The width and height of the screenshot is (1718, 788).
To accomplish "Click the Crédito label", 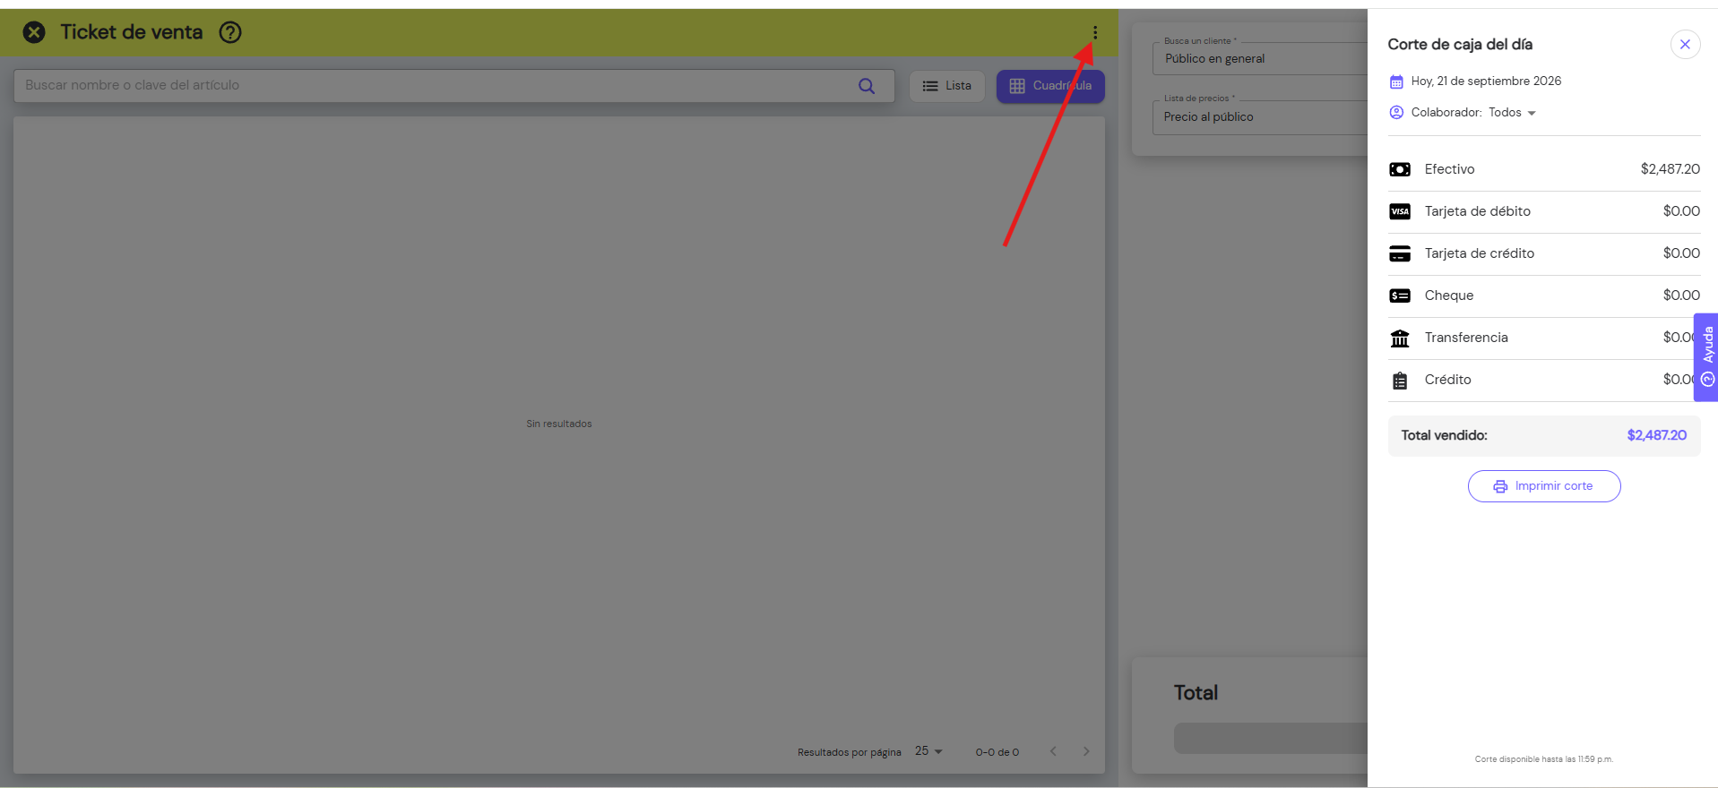I will pyautogui.click(x=1448, y=380).
